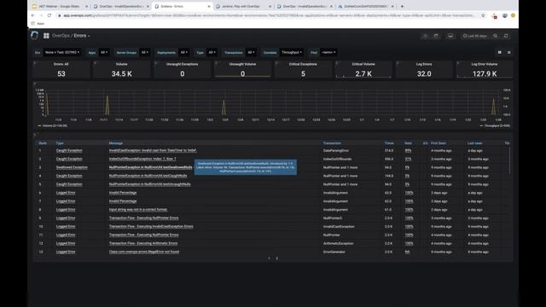Click the list menu icon at the far right of the filter row

point(508,52)
